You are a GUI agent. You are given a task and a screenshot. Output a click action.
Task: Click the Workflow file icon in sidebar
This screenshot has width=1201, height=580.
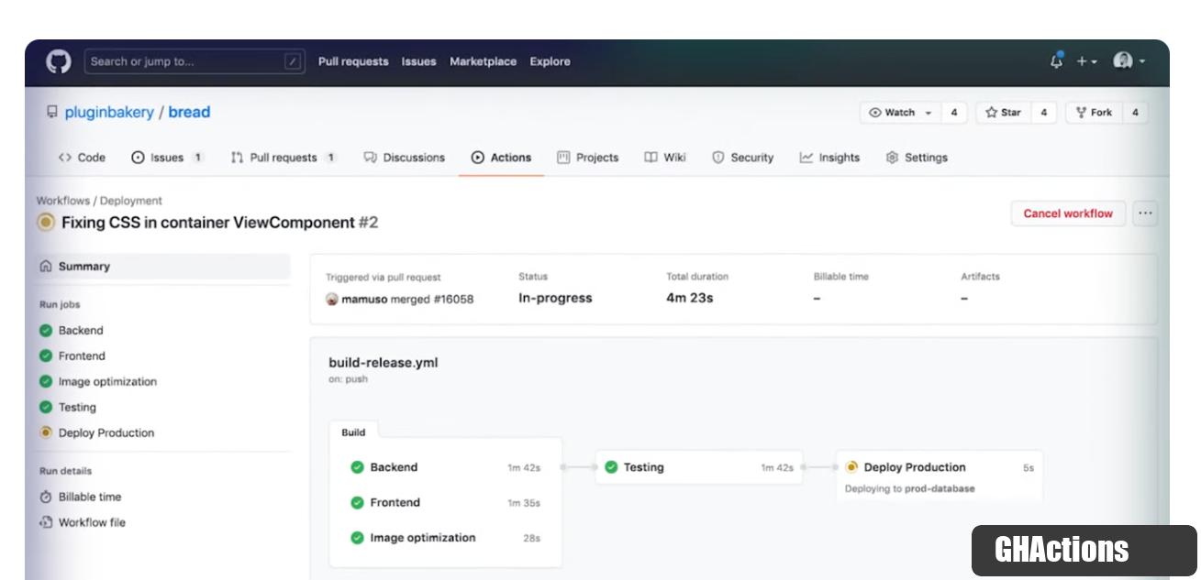(x=46, y=523)
